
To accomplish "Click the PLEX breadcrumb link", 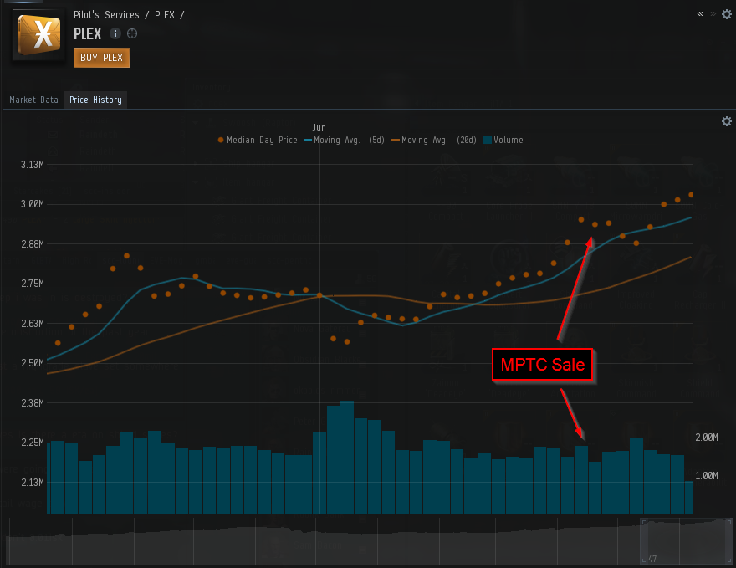I will pos(165,15).
